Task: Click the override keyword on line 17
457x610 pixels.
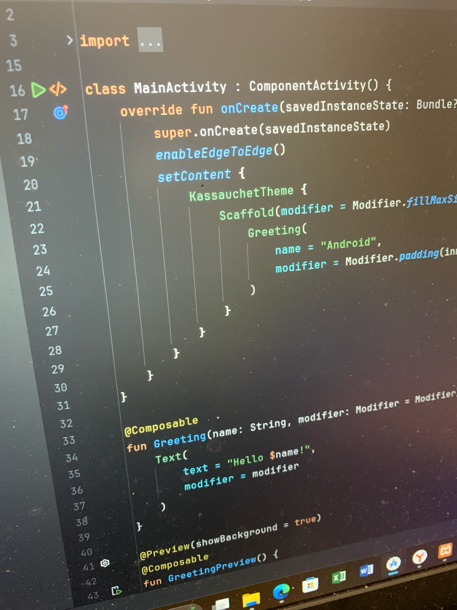Action: click(151, 111)
